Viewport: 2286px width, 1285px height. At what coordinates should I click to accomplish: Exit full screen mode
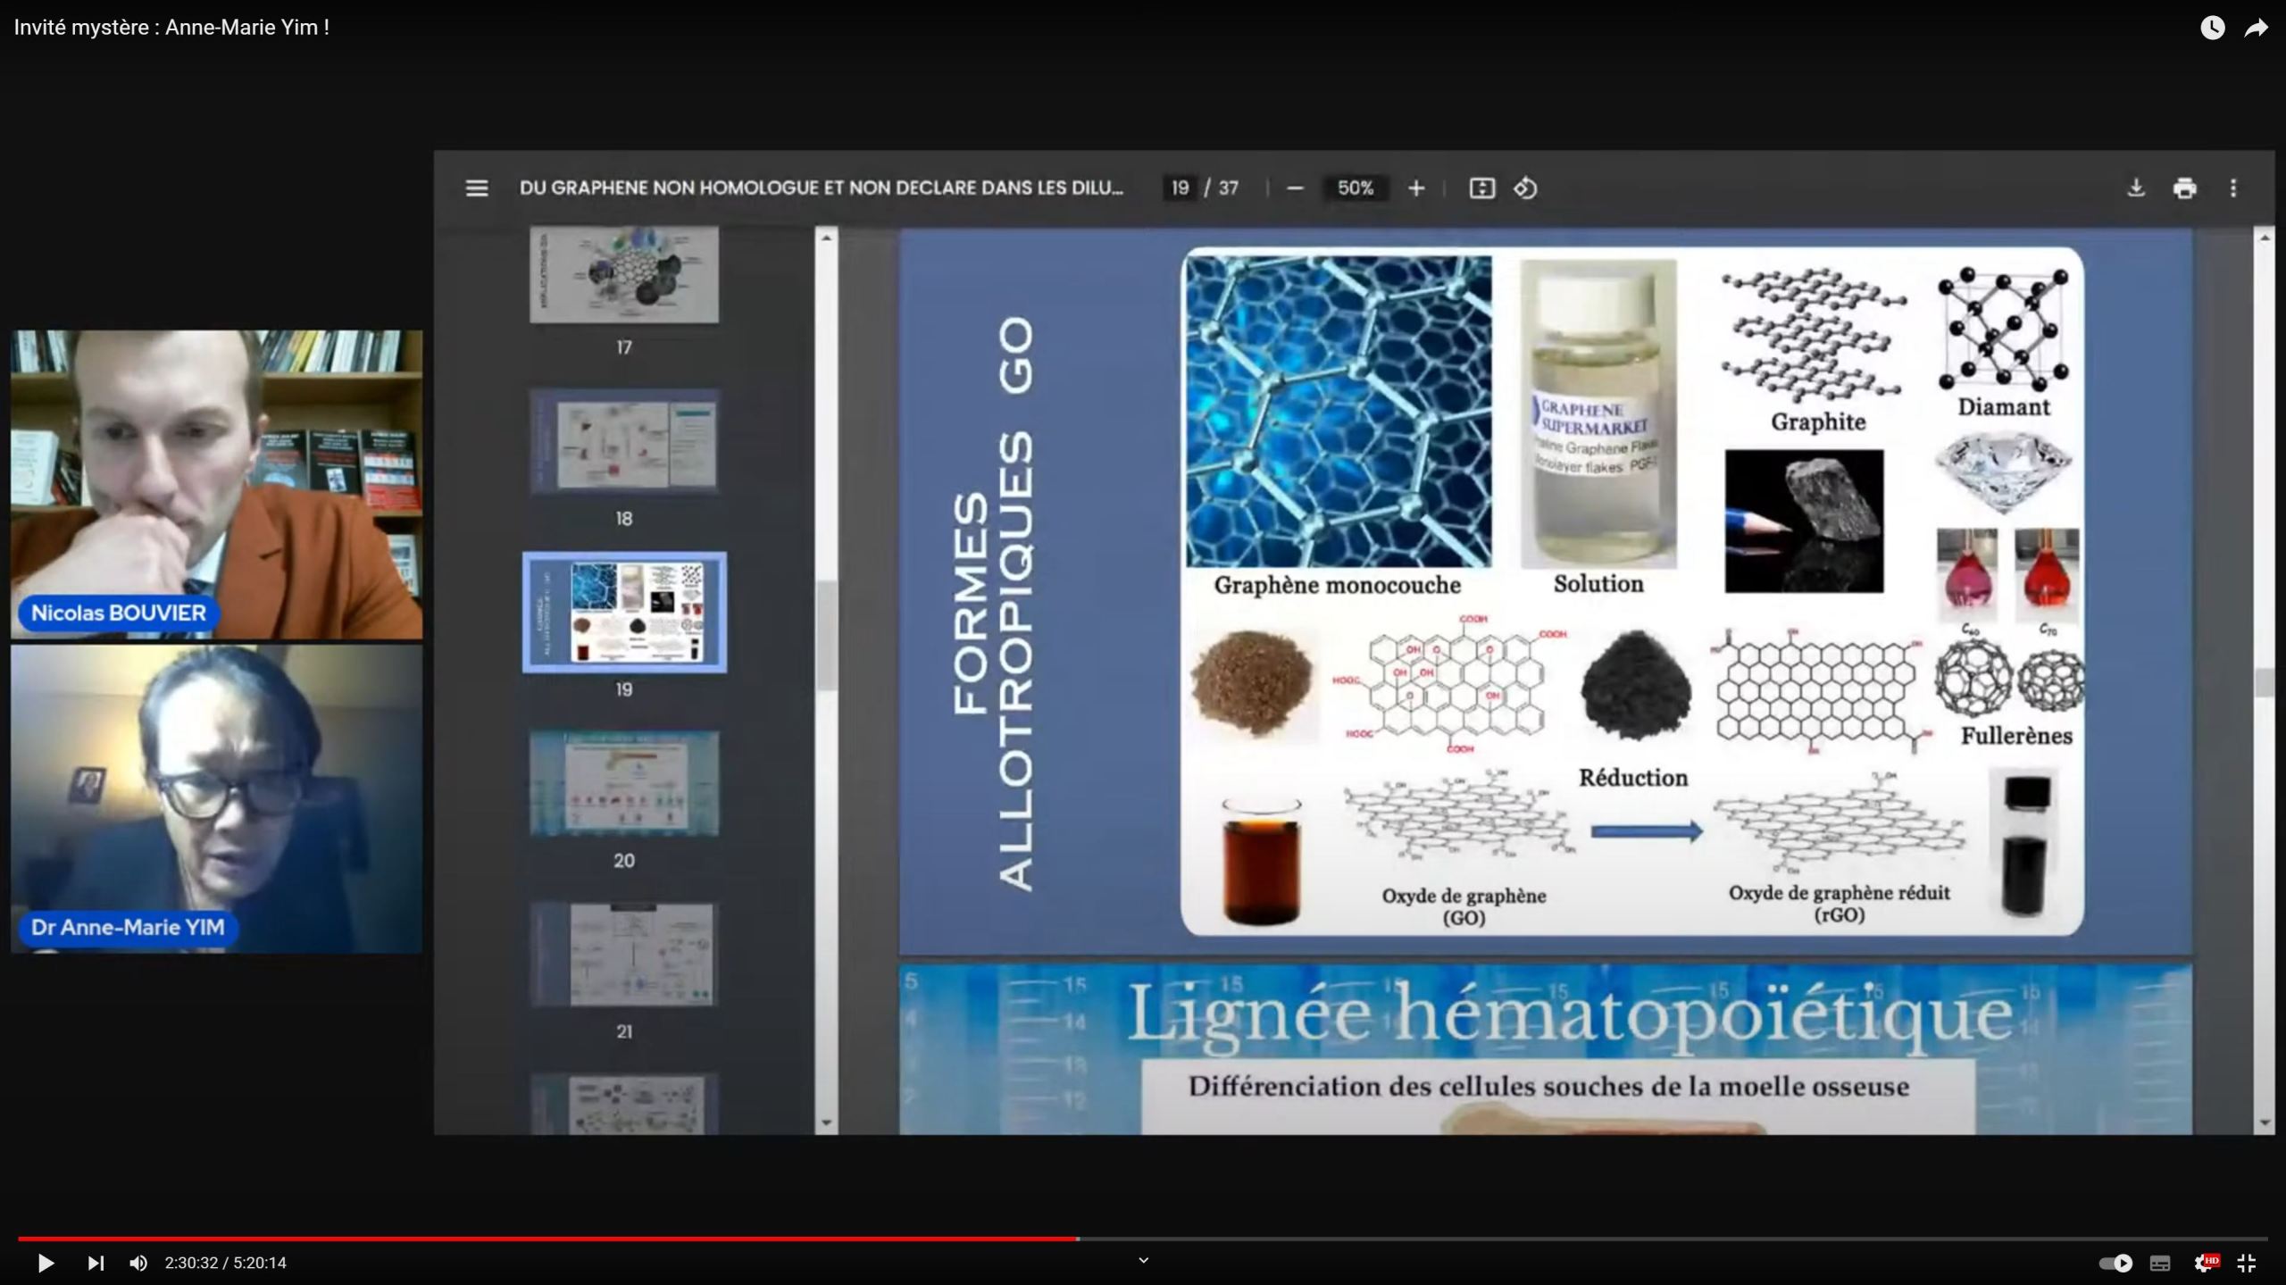(x=2247, y=1263)
